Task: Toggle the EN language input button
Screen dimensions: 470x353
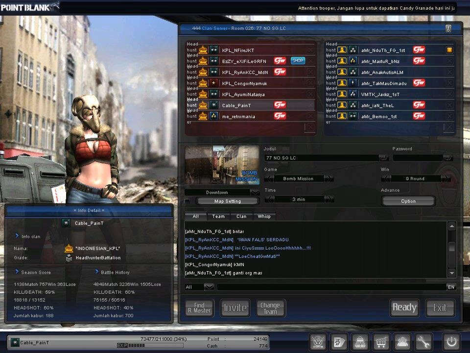Action: [x=451, y=287]
